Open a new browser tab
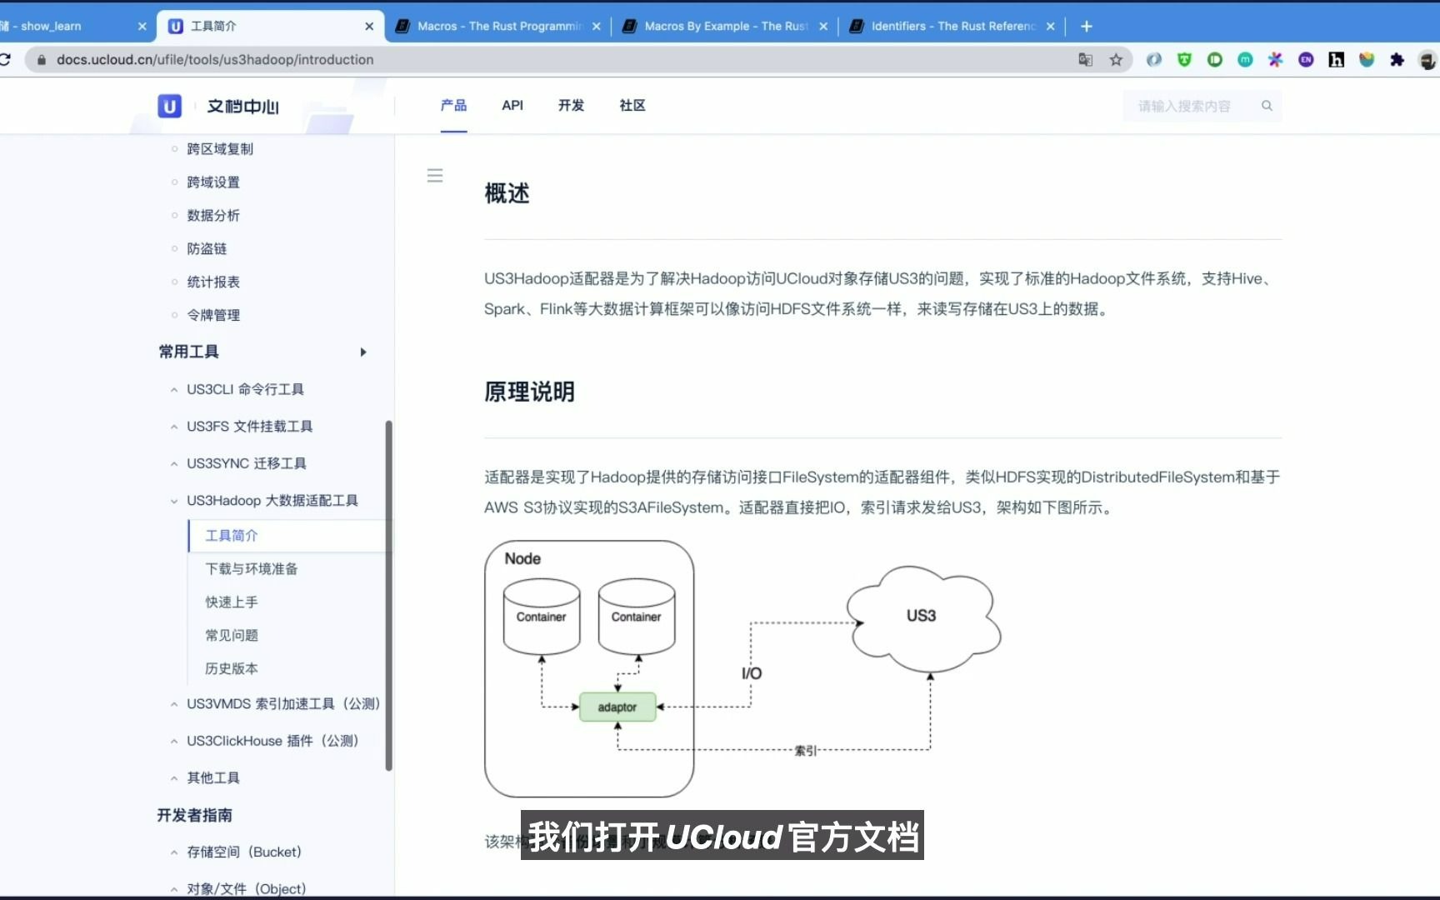Viewport: 1440px width, 900px height. coord(1086,27)
